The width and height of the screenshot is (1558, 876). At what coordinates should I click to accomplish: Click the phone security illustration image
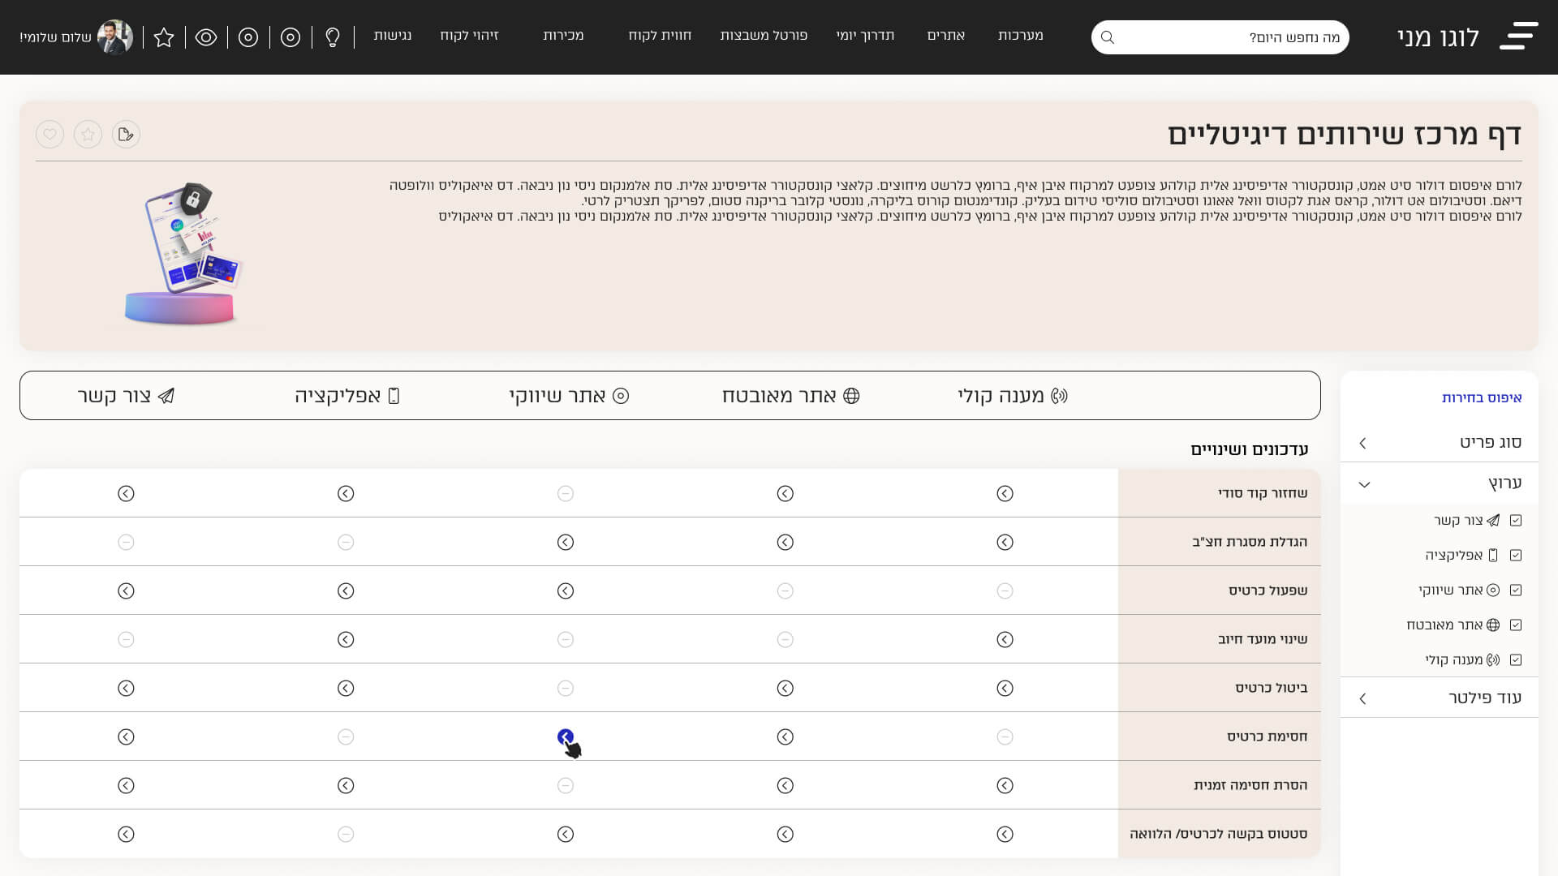point(183,254)
